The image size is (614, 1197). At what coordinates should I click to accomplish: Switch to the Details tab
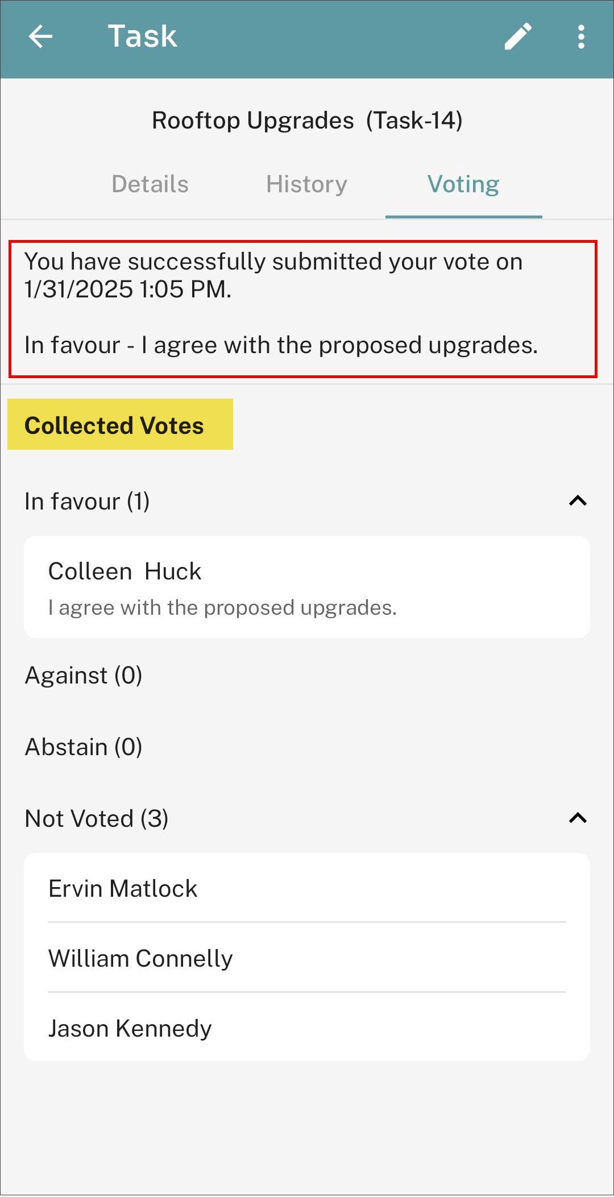coord(150,184)
